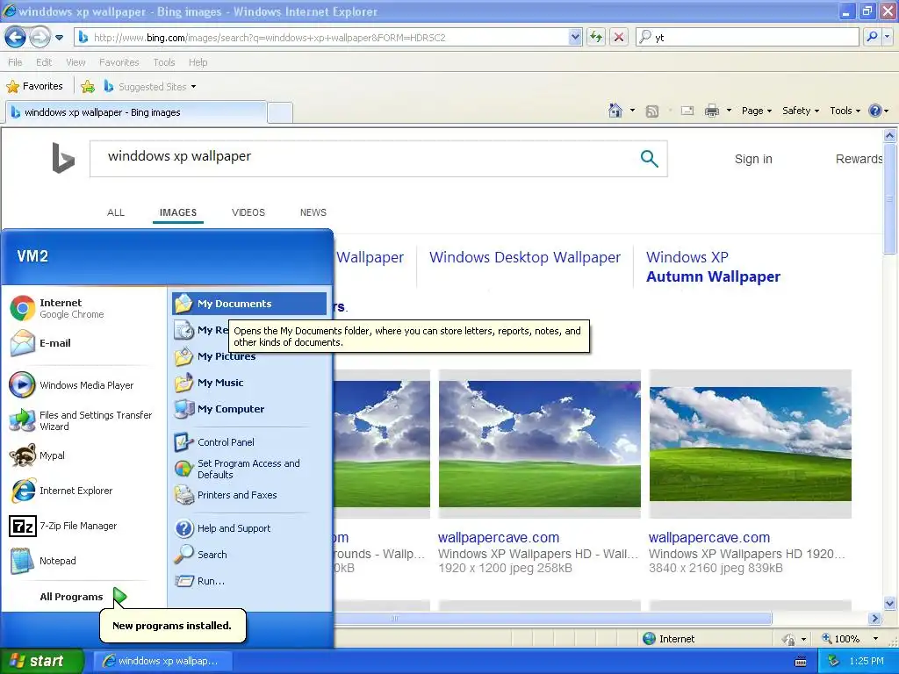Open Help and Support

pos(249,528)
